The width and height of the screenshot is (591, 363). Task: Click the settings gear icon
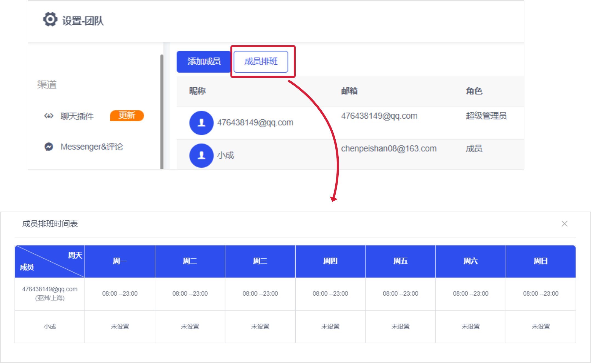click(50, 19)
